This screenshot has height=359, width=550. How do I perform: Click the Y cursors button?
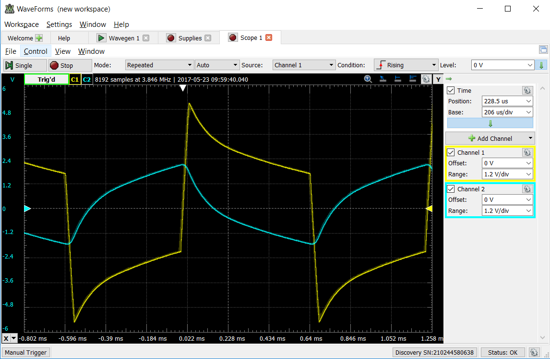(438, 79)
